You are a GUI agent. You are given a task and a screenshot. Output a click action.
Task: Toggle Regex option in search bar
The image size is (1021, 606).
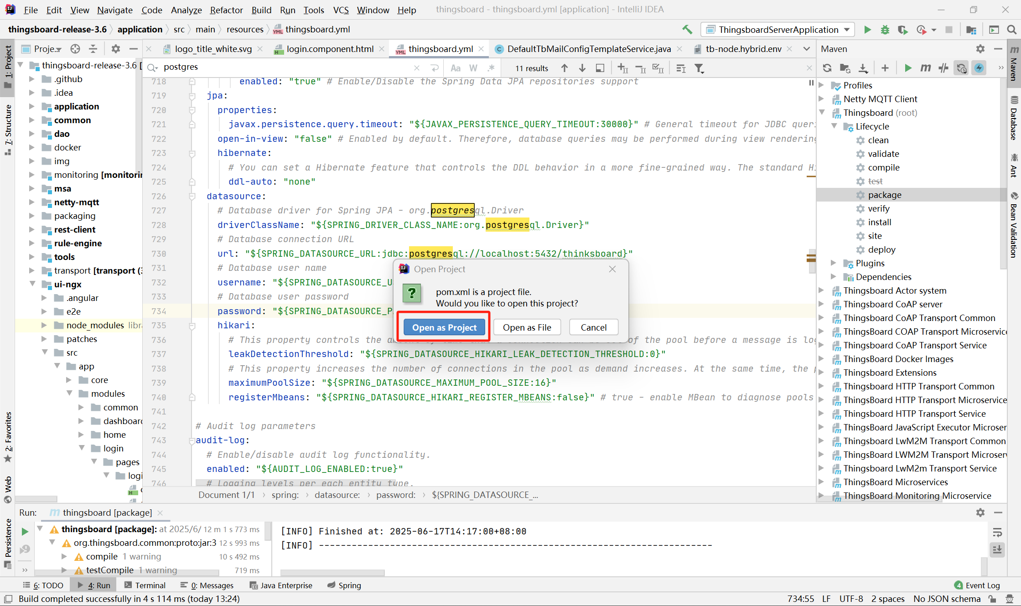pos(491,68)
